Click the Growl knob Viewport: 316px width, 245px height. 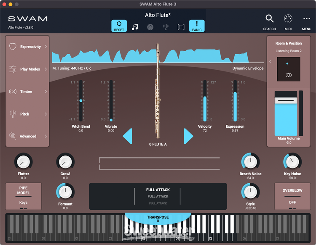pos(65,162)
